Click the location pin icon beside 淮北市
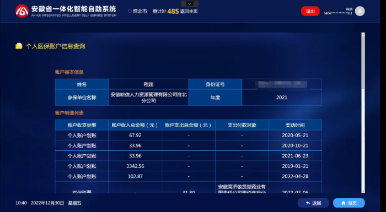386x212 pixels. [130, 12]
